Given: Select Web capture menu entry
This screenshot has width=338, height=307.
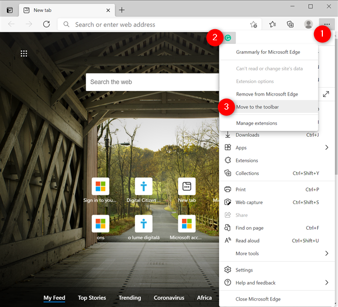Looking at the screenshot, I should pos(277,202).
